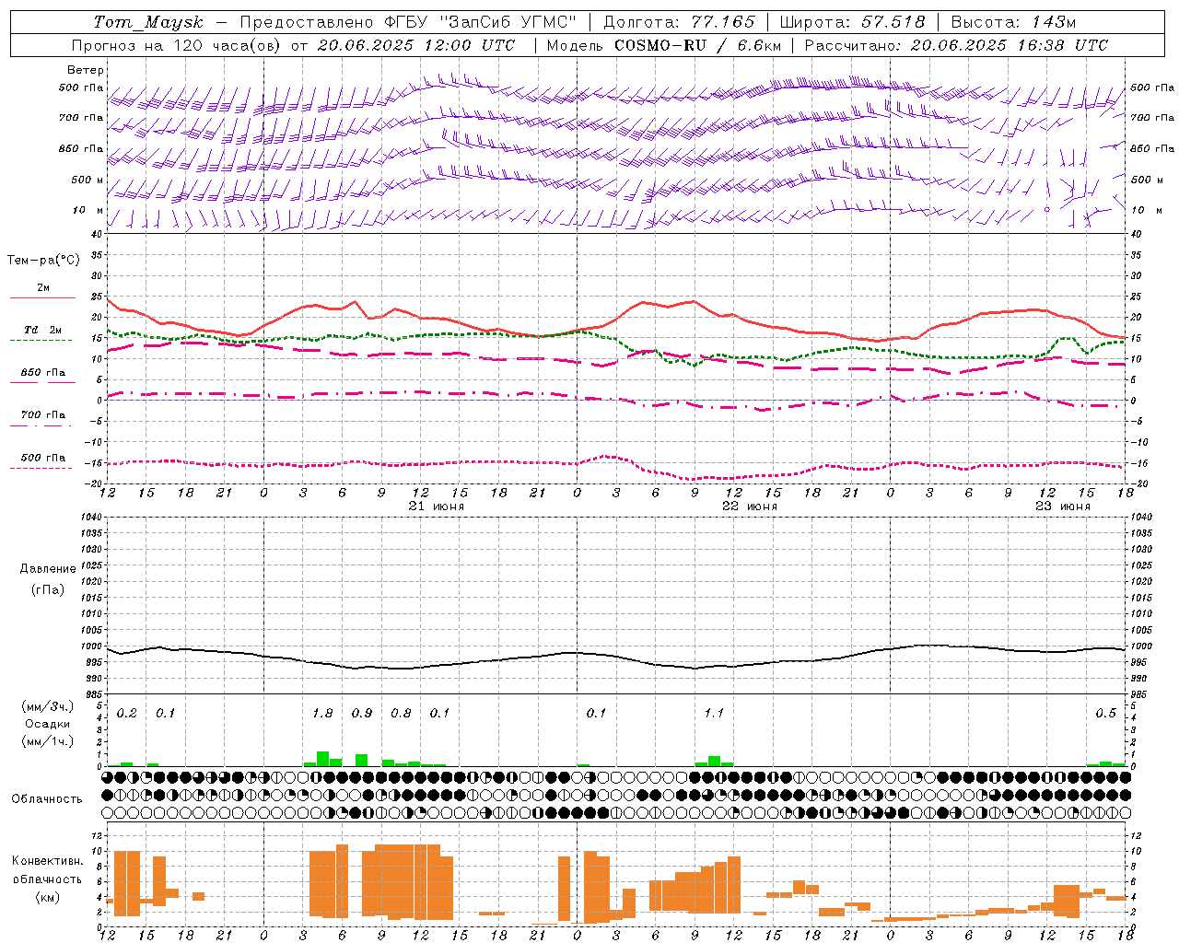
Task: Click the (гПа) unit under Давление
Action: coord(48,589)
